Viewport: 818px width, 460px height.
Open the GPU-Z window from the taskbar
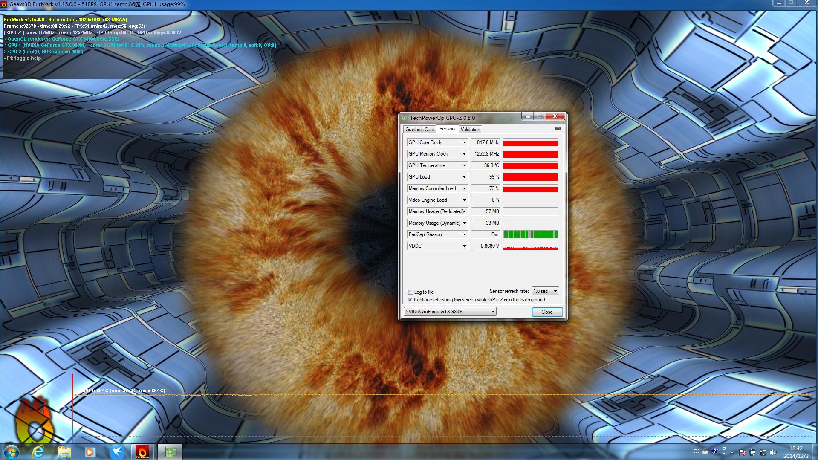pos(169,451)
